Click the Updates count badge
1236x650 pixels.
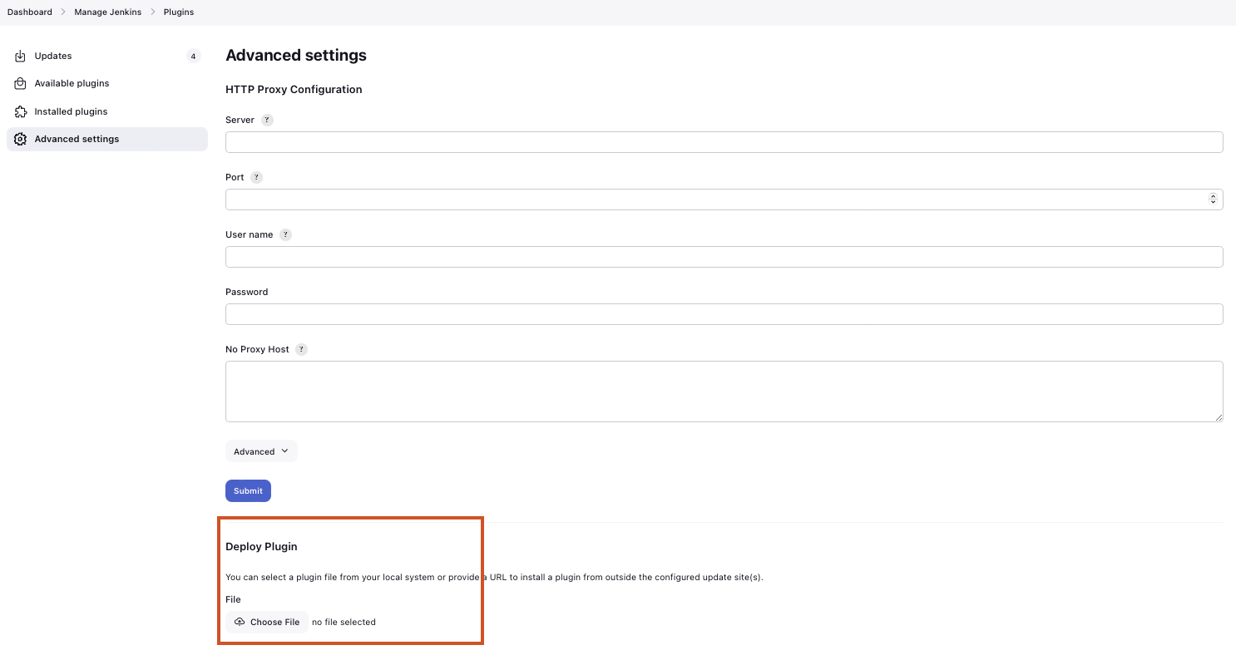click(x=193, y=56)
